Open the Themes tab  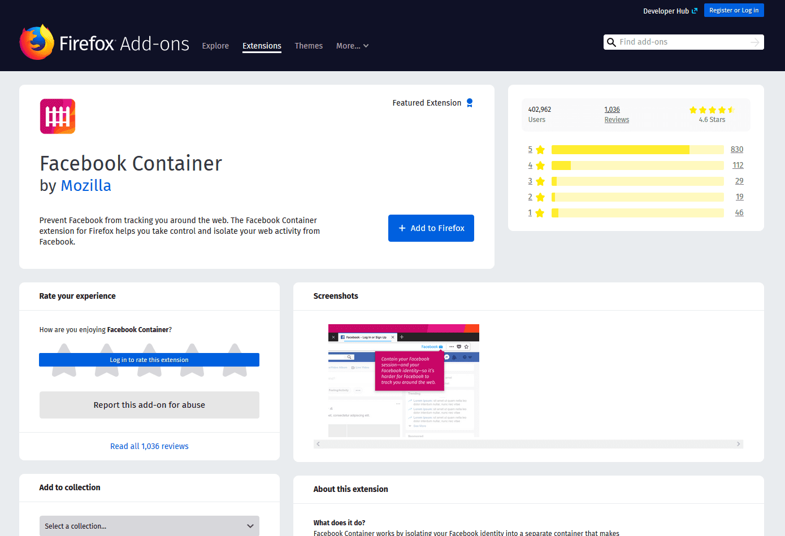[x=309, y=46]
